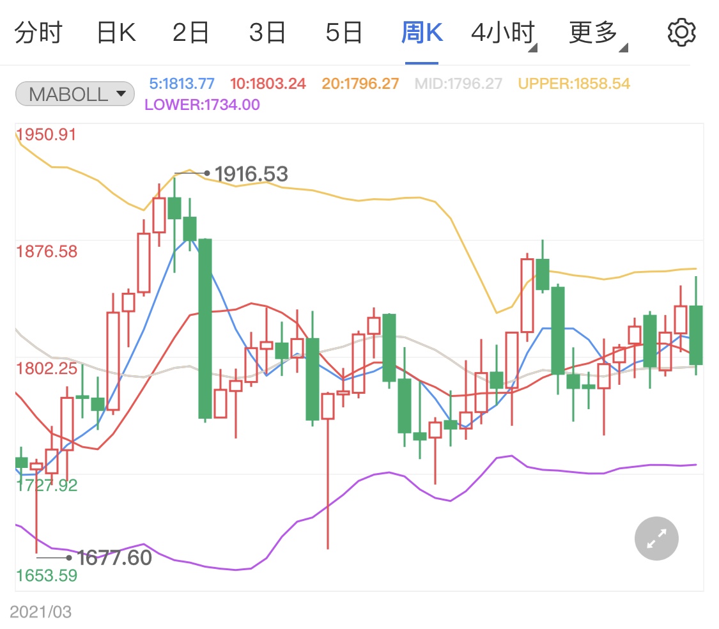Switch to the 日K tab
The height and width of the screenshot is (629, 719).
116,33
